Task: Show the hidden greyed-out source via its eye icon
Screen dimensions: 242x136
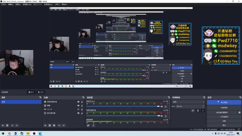Action: (x=78, y=109)
